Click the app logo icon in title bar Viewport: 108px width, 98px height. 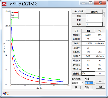coord(4,4)
